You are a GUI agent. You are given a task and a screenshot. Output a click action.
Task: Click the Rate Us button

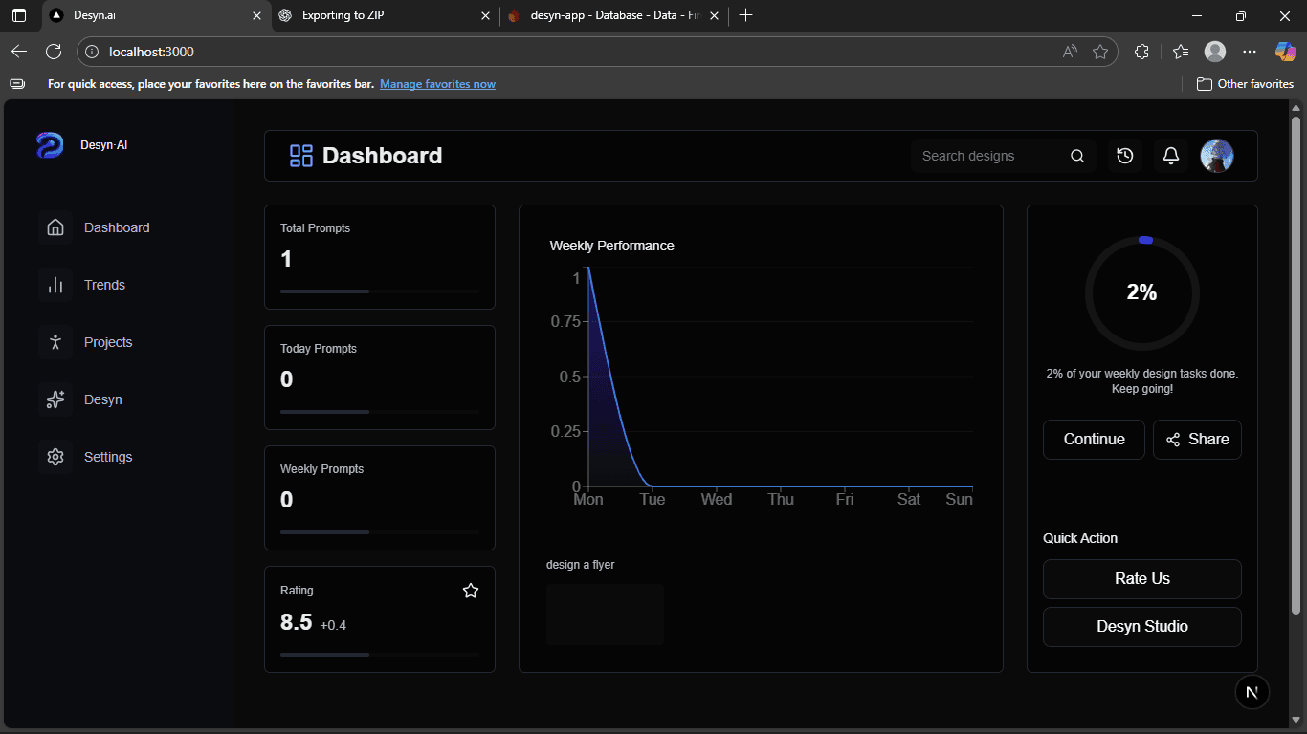1142,579
